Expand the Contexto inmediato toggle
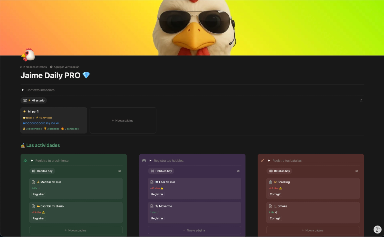 (x=23, y=90)
